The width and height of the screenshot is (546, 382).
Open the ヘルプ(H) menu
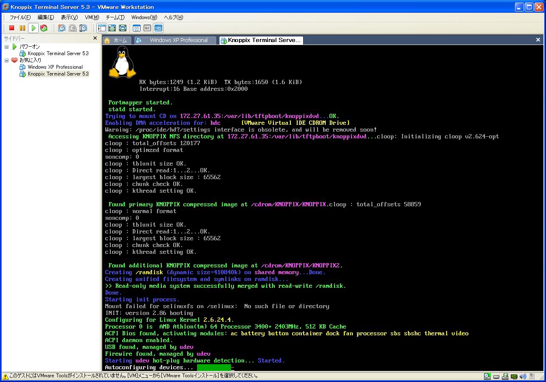click(x=174, y=17)
